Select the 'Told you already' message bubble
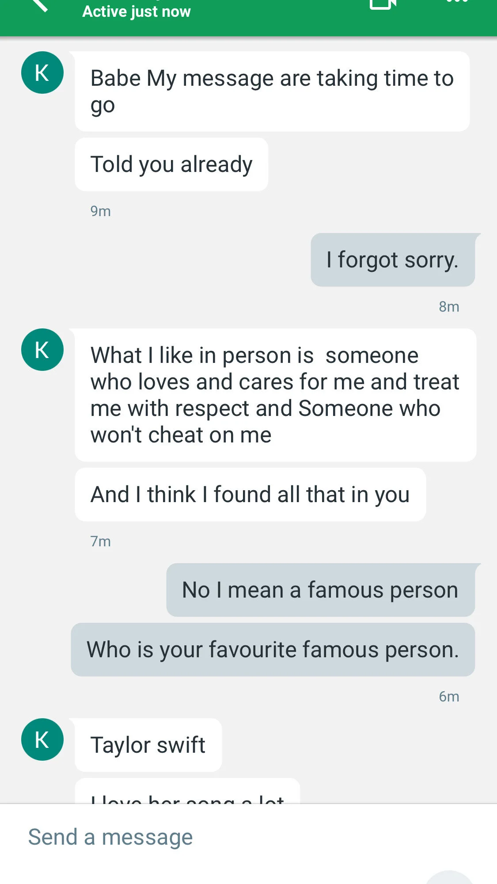Viewport: 497px width, 884px height. 171,164
